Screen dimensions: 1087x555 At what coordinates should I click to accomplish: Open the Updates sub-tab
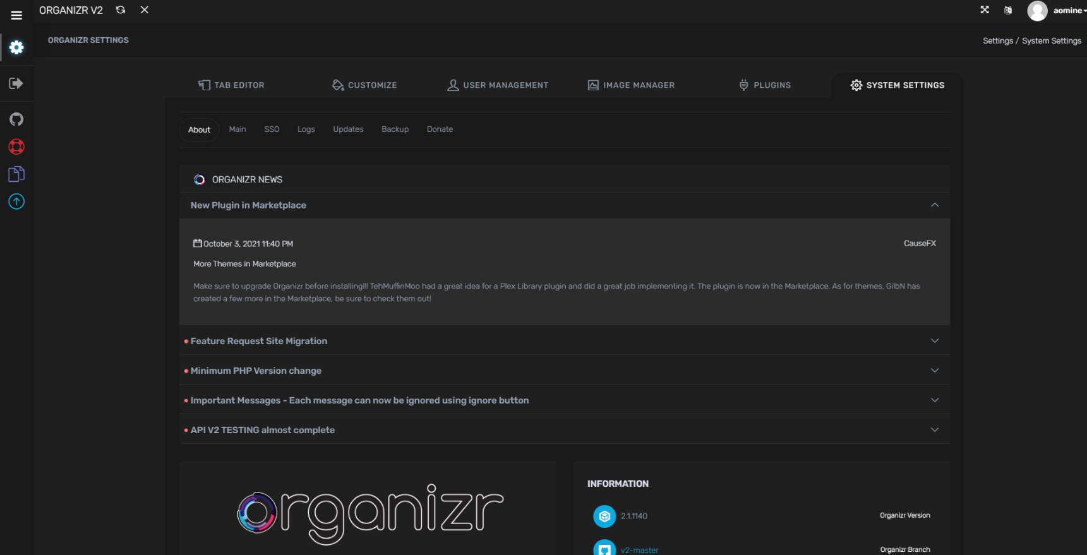click(x=348, y=129)
